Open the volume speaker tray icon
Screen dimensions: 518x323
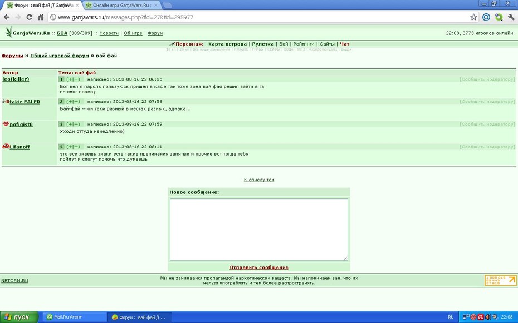pyautogui.click(x=487, y=317)
